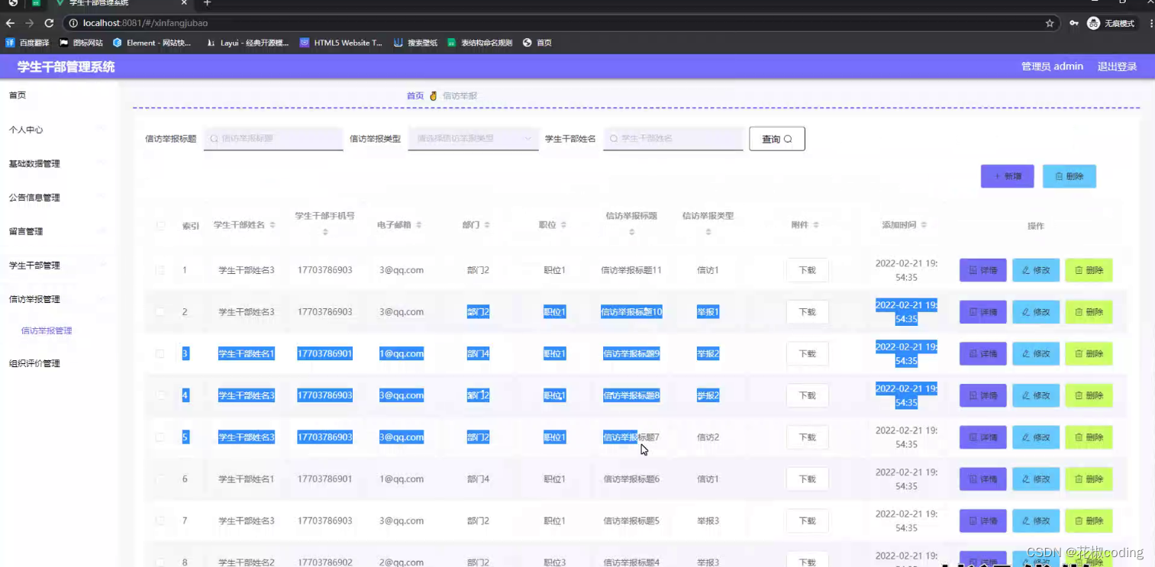Tick the checkbox for row index 5

click(160, 437)
